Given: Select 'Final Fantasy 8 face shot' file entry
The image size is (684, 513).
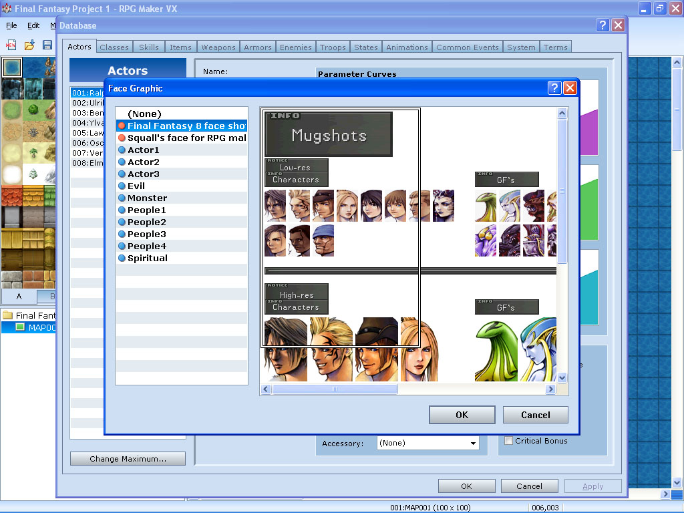Looking at the screenshot, I should 182,126.
